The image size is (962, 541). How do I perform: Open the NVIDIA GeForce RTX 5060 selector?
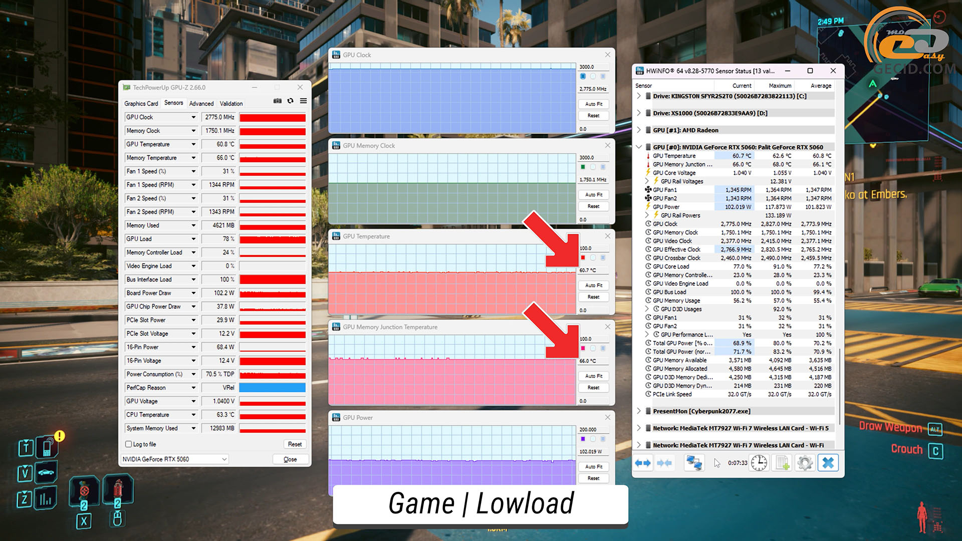(x=174, y=459)
